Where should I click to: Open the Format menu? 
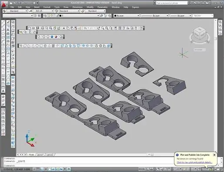click(x=47, y=7)
